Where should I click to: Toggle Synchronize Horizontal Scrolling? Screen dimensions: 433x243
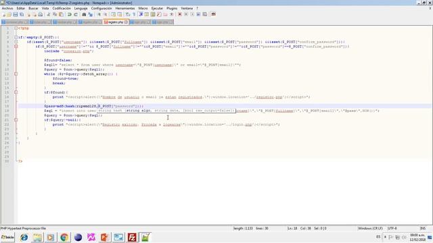tap(120, 14)
